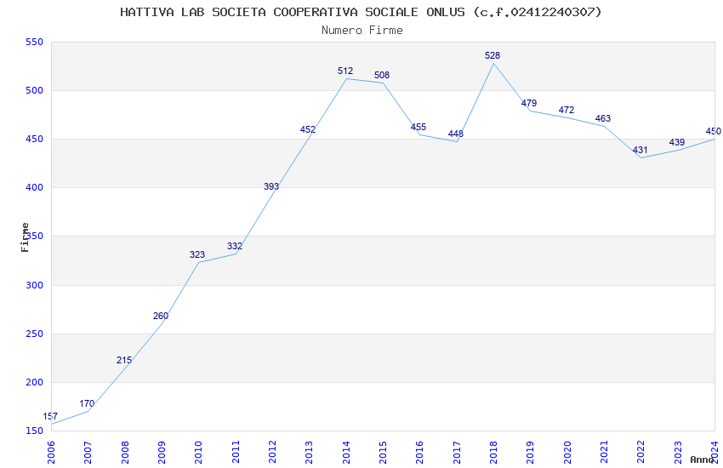Click x-axis year 2006

click(x=51, y=452)
